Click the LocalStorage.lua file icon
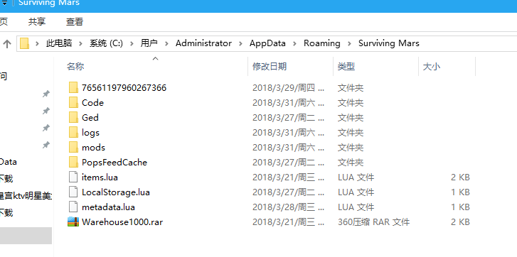Image resolution: width=517 pixels, height=257 pixels. point(73,192)
